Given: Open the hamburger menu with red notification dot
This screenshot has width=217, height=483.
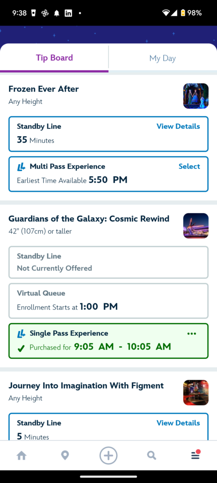Looking at the screenshot, I should pyautogui.click(x=196, y=455).
